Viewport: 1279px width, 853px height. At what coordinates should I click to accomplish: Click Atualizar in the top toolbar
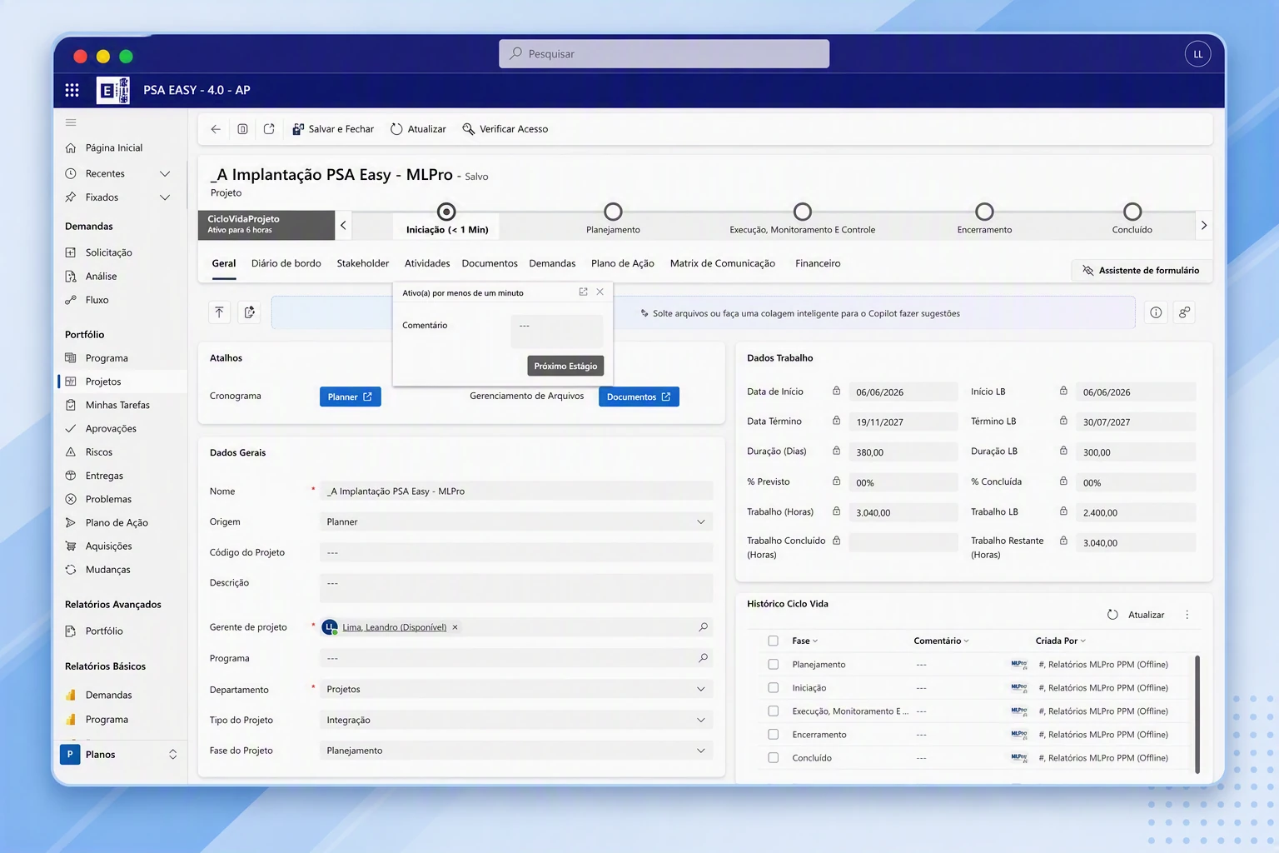[x=418, y=129]
